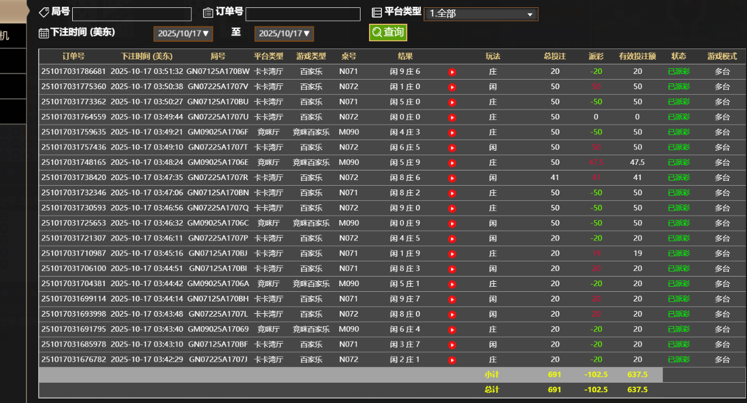Open replay for the 闲0庄9 竞咪厅 row
The height and width of the screenshot is (403, 747).
tap(451, 223)
